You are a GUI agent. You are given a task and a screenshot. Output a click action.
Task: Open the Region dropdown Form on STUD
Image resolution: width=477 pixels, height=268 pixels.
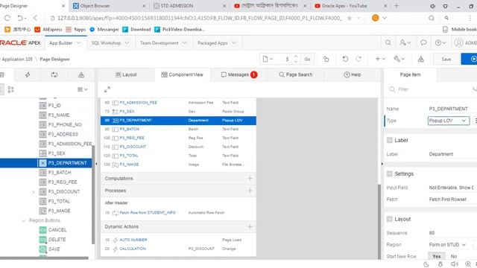449,245
